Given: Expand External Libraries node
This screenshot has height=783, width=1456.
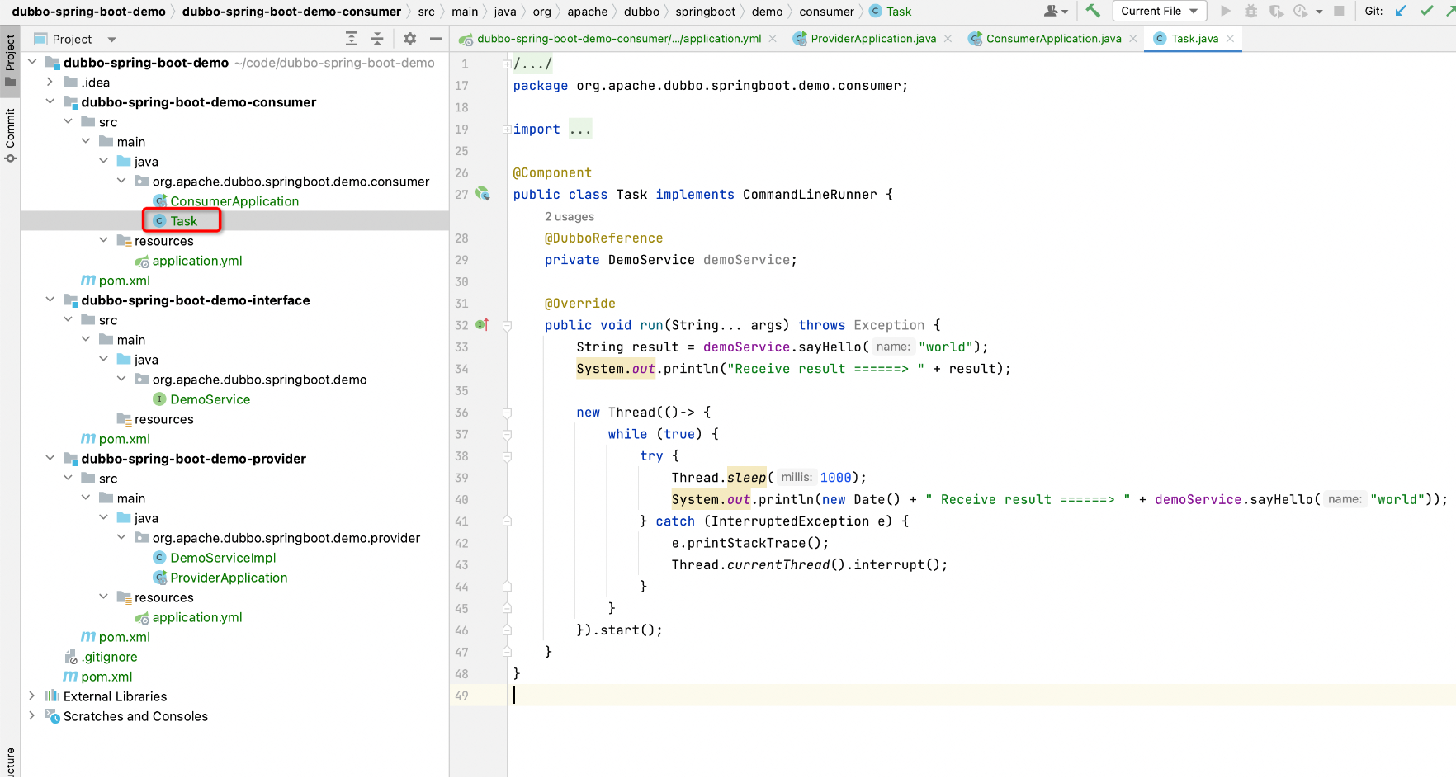Looking at the screenshot, I should coord(32,696).
